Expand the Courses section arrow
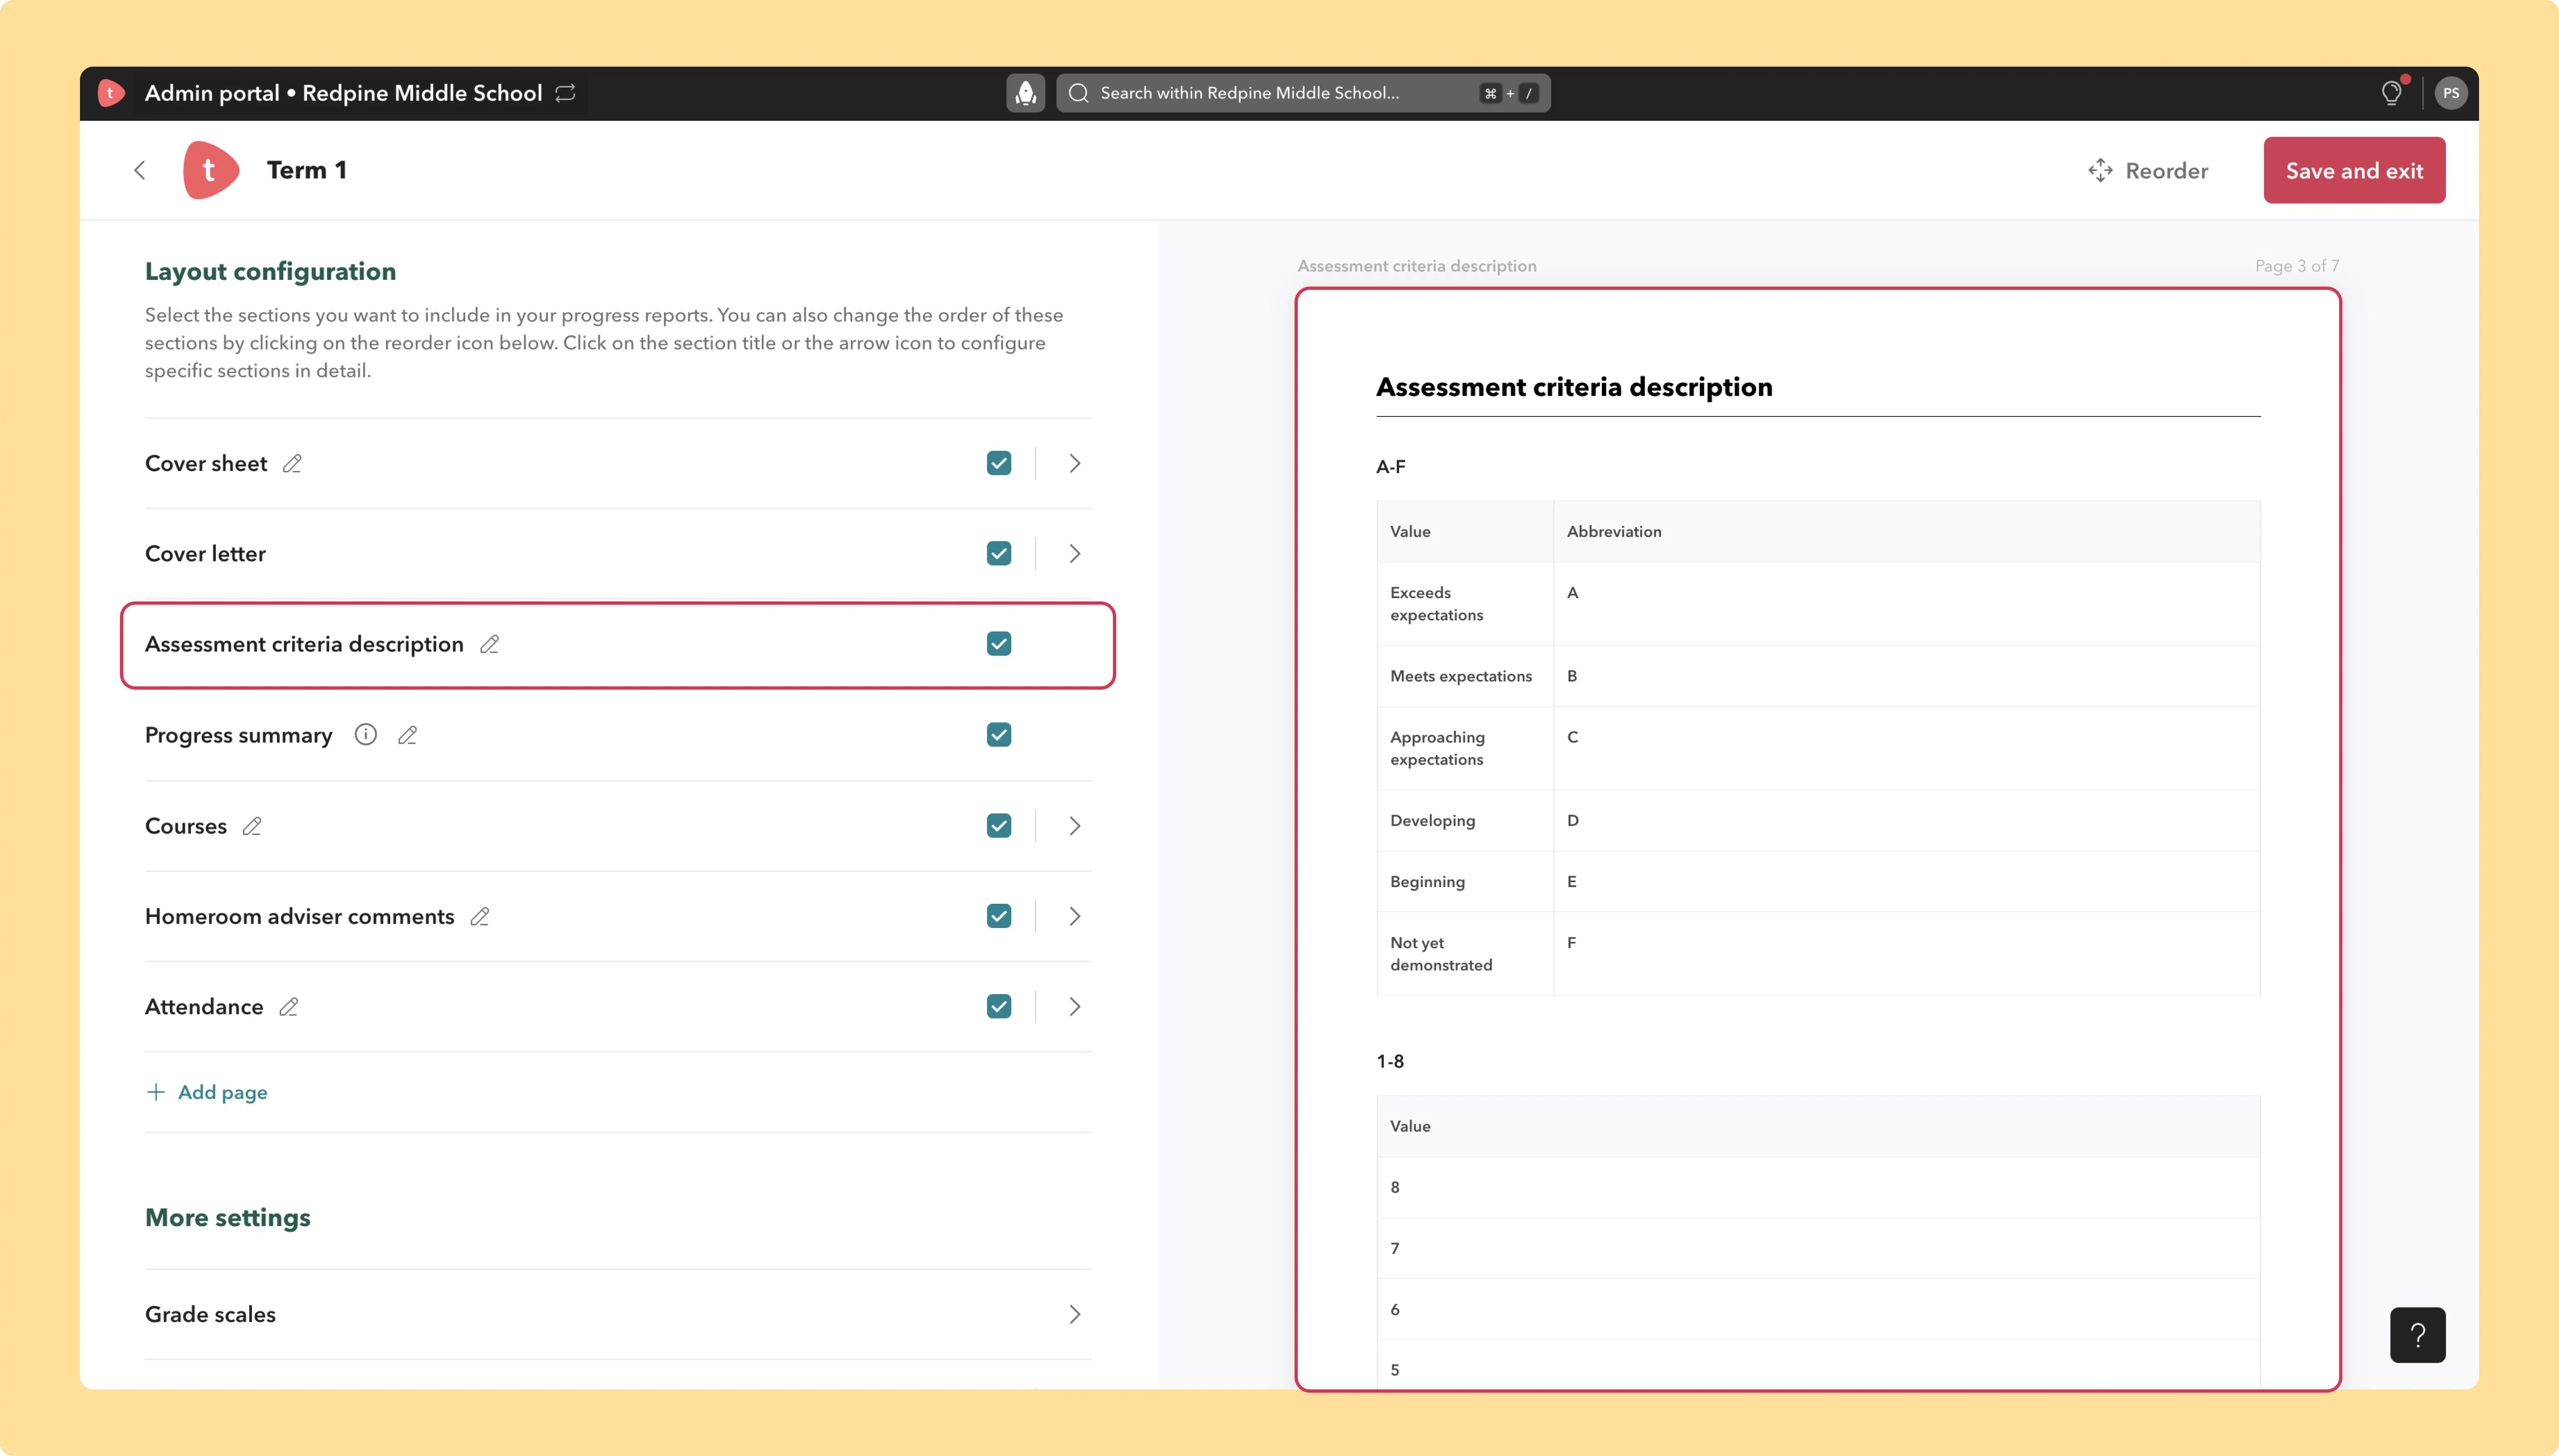Screen dimensions: 2559x1456 click(x=1074, y=826)
